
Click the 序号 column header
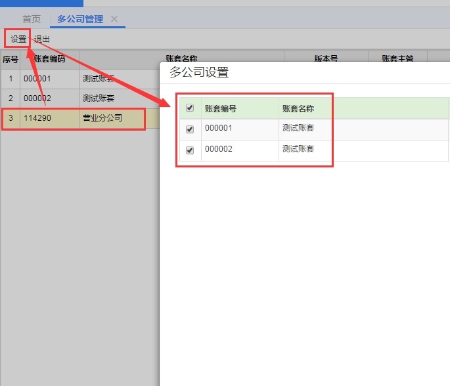[11, 59]
